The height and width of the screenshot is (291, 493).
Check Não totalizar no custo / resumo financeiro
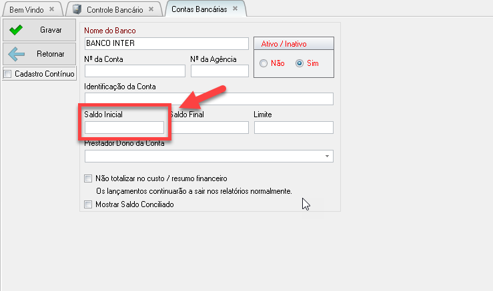(x=89, y=178)
